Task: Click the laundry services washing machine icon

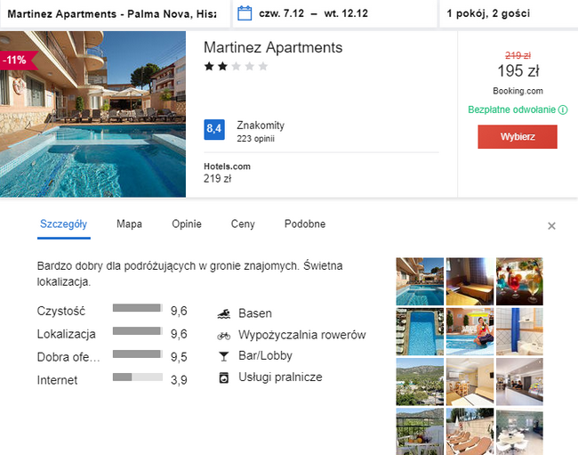Action: (x=223, y=378)
